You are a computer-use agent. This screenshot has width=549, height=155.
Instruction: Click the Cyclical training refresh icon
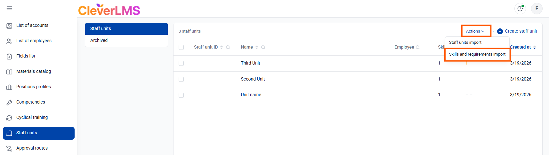(9, 118)
